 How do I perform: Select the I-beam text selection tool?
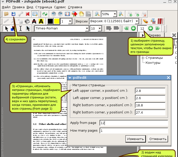click(x=21, y=28)
